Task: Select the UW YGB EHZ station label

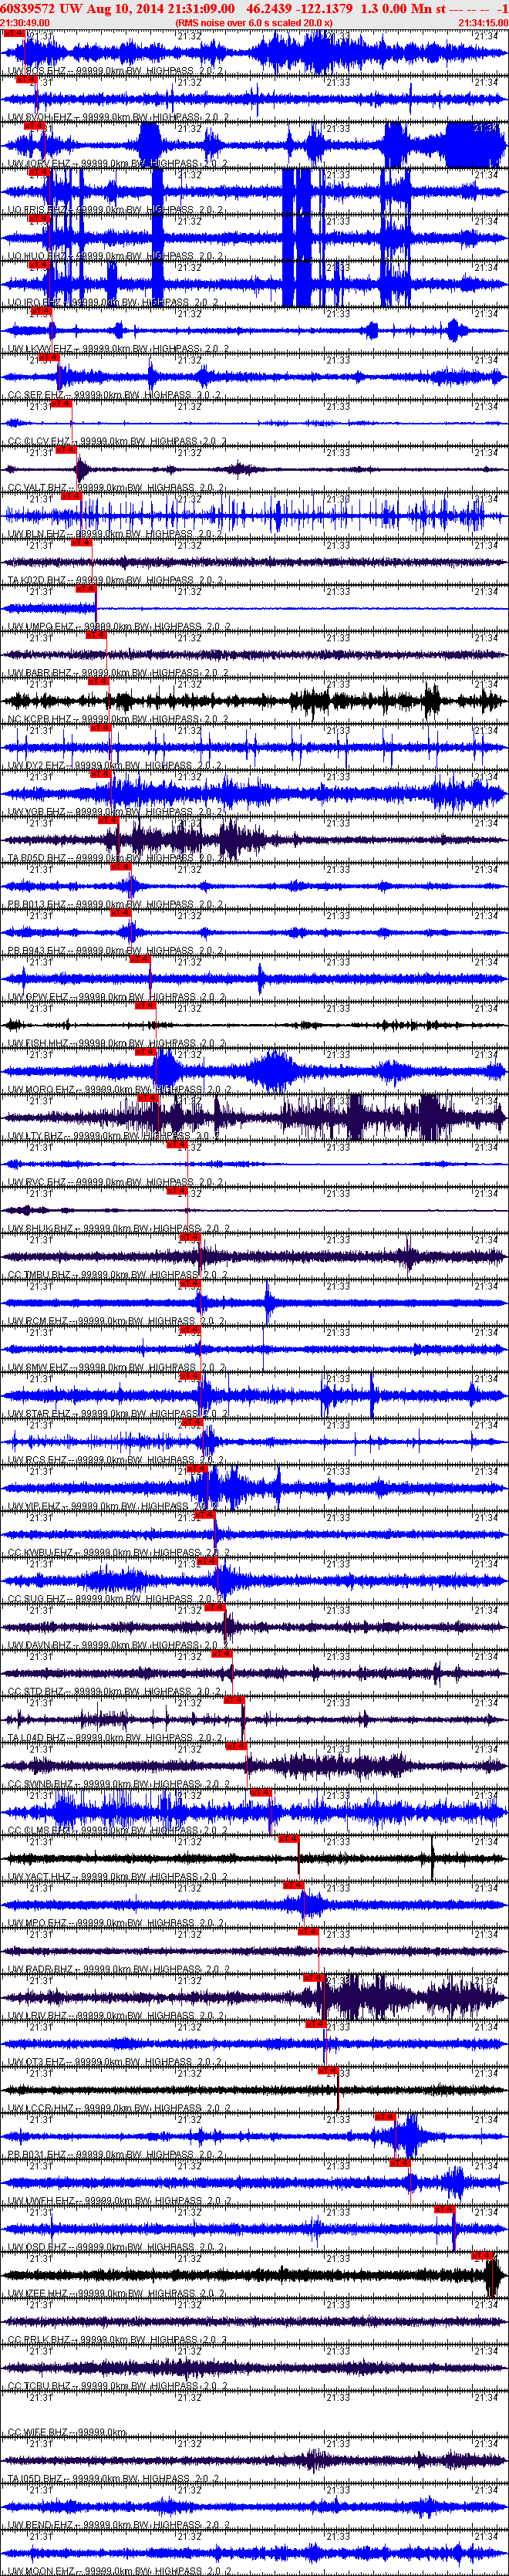Action: [x=116, y=812]
